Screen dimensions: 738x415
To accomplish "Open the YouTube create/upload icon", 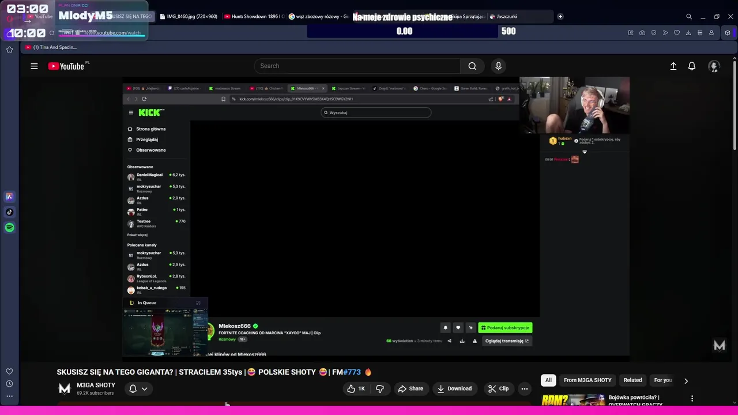I will pos(673,66).
